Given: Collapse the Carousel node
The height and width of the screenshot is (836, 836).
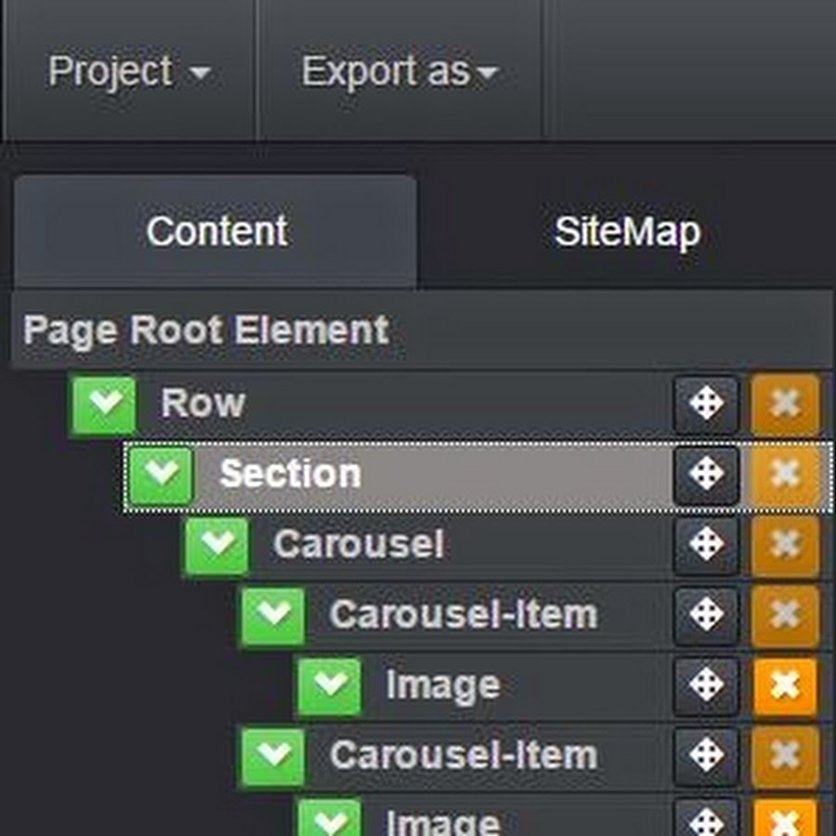Looking at the screenshot, I should click(x=217, y=545).
